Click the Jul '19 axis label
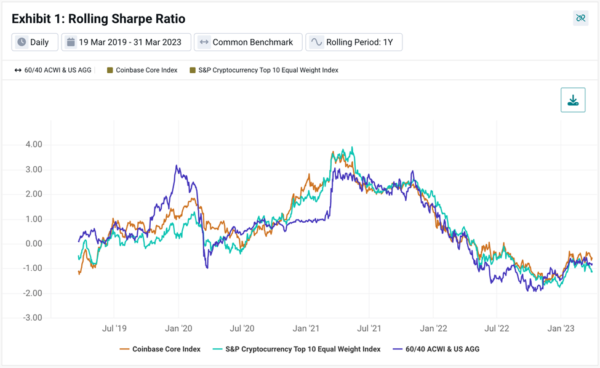This screenshot has width=600, height=368. pyautogui.click(x=114, y=328)
